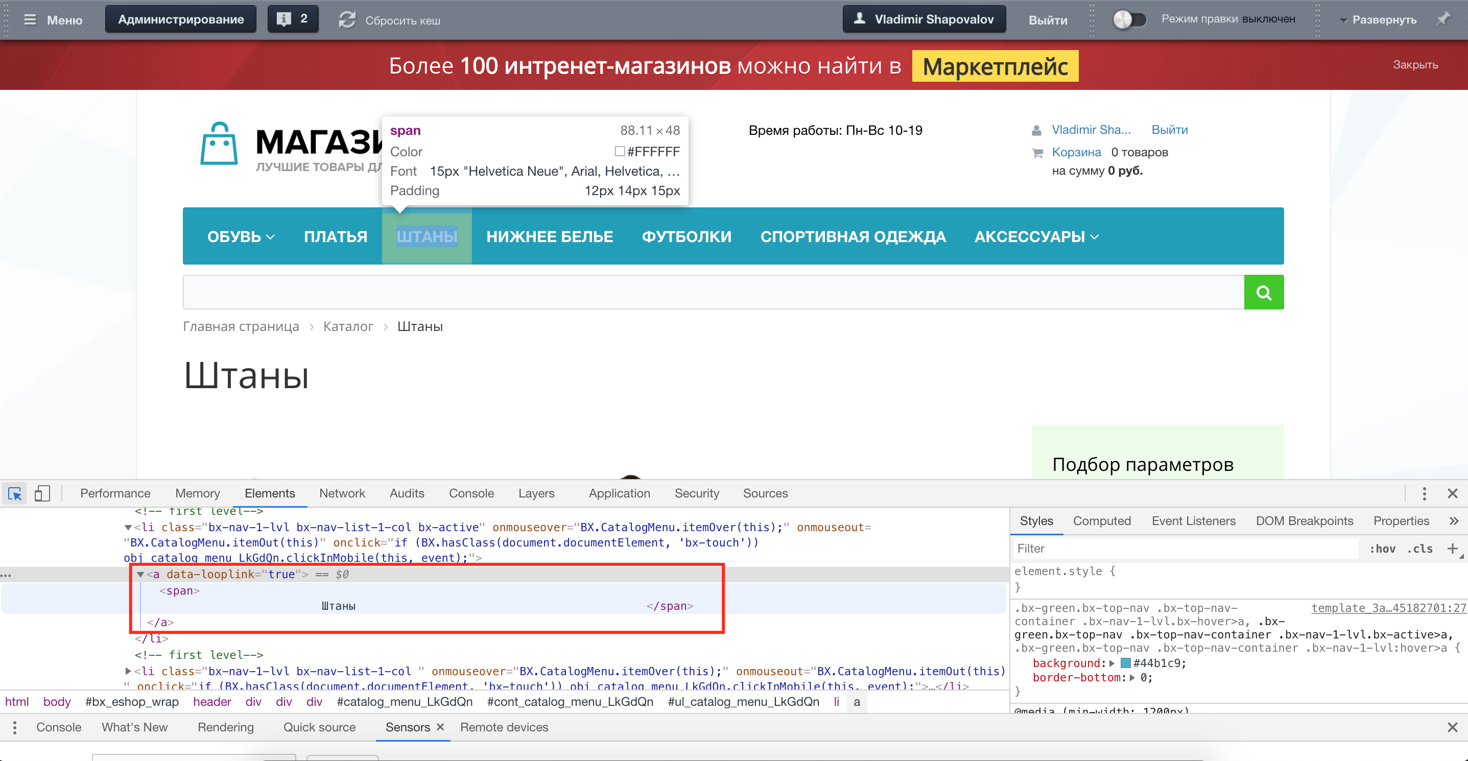Toggle the .cls element classes option
This screenshot has width=1468, height=761.
(x=1419, y=549)
